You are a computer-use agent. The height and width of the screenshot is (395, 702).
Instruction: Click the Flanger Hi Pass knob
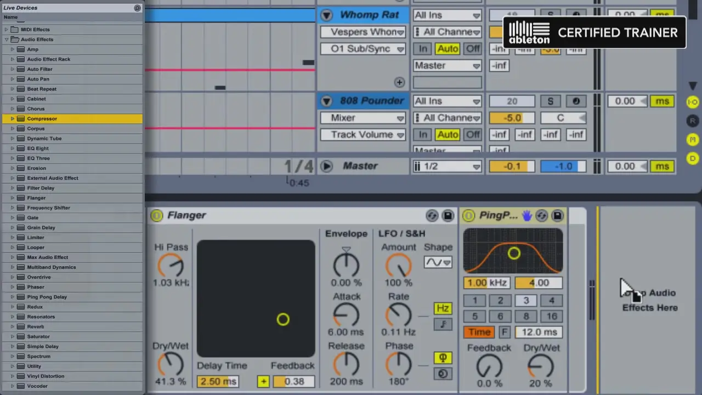pyautogui.click(x=171, y=266)
